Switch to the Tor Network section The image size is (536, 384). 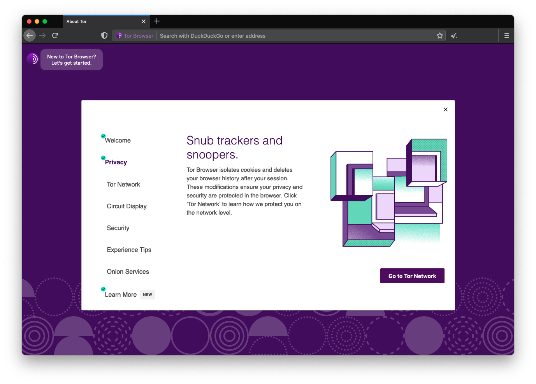[123, 185]
